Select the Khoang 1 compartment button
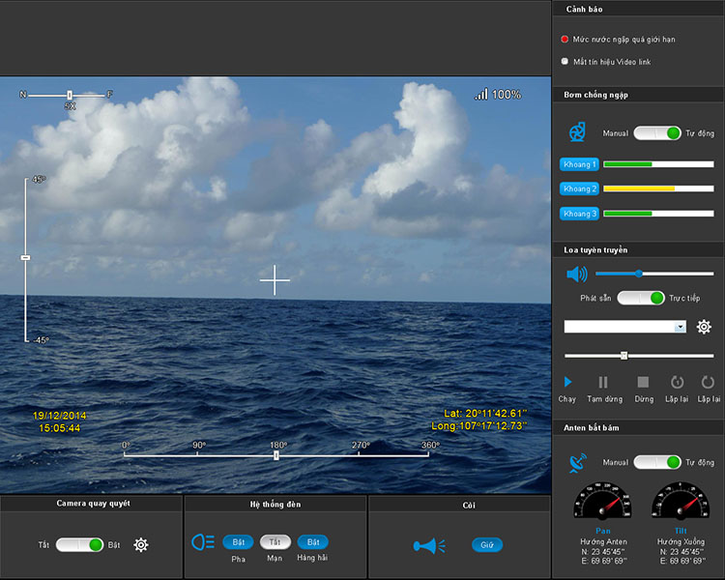 tap(580, 164)
